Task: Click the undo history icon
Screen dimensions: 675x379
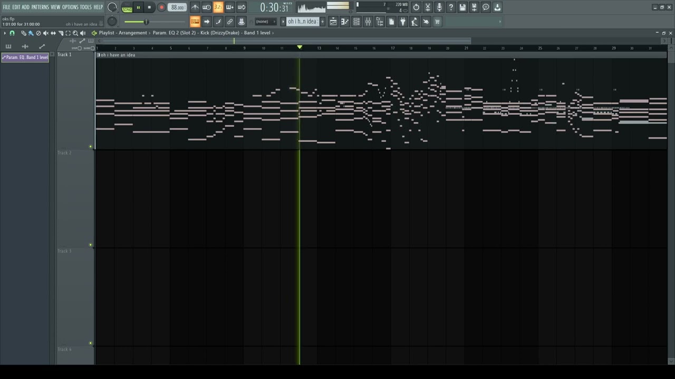Action: pos(416,7)
